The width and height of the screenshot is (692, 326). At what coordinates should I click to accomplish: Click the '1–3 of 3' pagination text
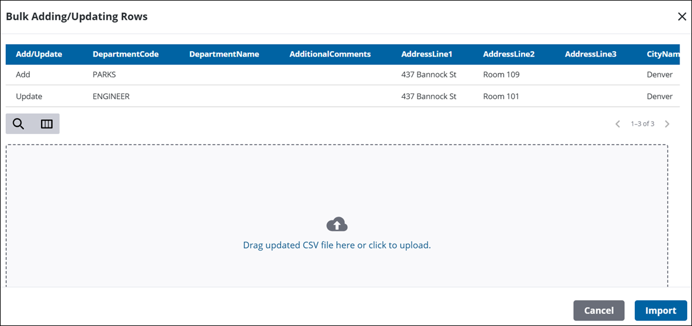[643, 124]
